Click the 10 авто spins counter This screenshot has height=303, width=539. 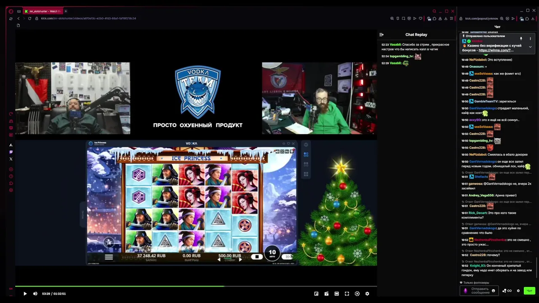[x=272, y=253]
